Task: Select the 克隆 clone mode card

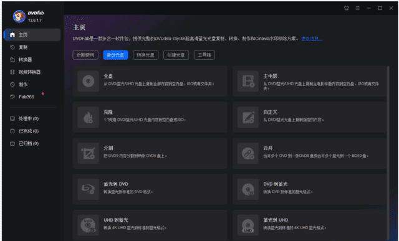Action: [150, 117]
